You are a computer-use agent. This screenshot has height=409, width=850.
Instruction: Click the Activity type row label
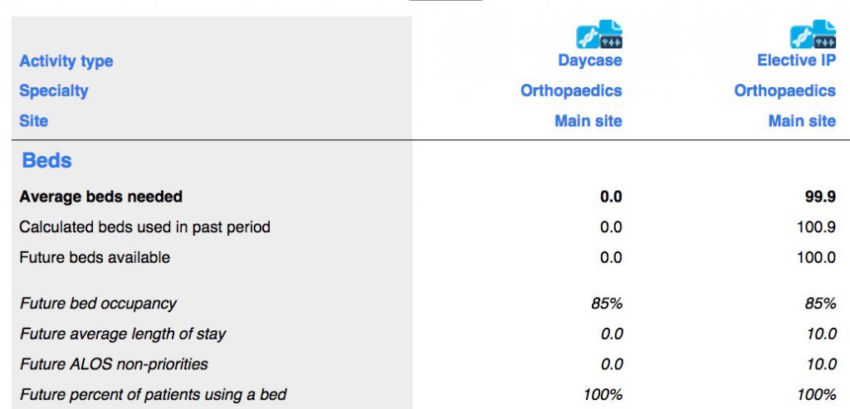(66, 61)
